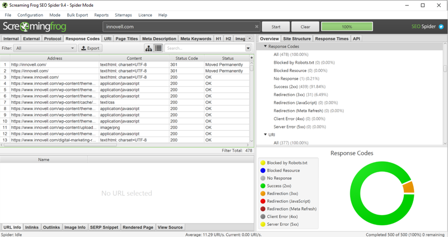Viewport: 448px width, 237px height.
Task: Switch to list view icon
Action: (x=158, y=48)
